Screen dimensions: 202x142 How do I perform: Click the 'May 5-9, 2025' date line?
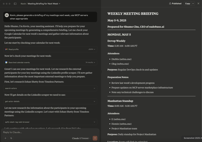point(117,20)
